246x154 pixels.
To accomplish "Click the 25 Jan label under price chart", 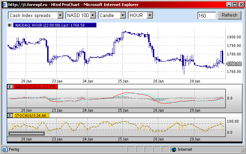I will click(x=123, y=81).
